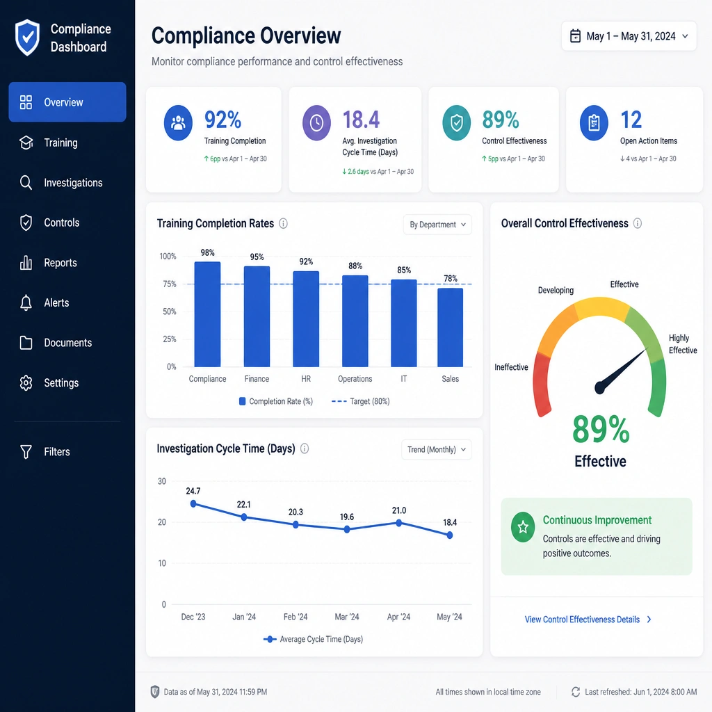Viewport: 712px width, 712px height.
Task: Click the Continuous Improvement heading
Action: [597, 520]
